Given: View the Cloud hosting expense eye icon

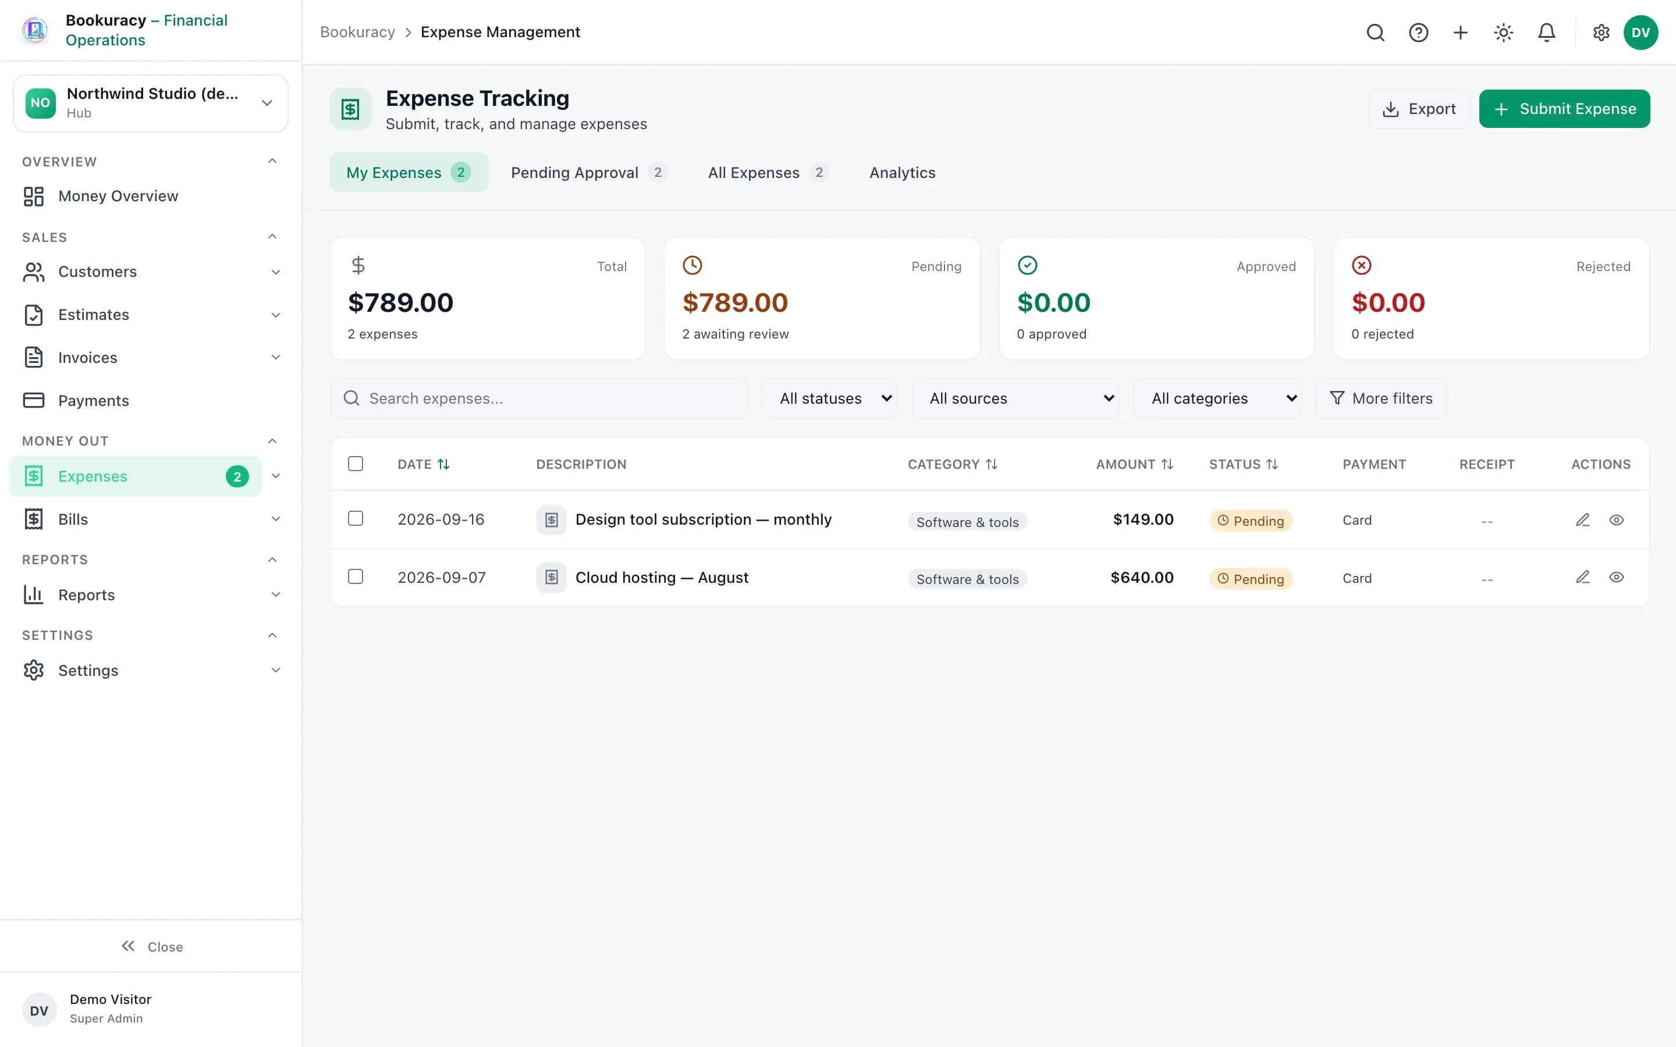Looking at the screenshot, I should [x=1617, y=578].
